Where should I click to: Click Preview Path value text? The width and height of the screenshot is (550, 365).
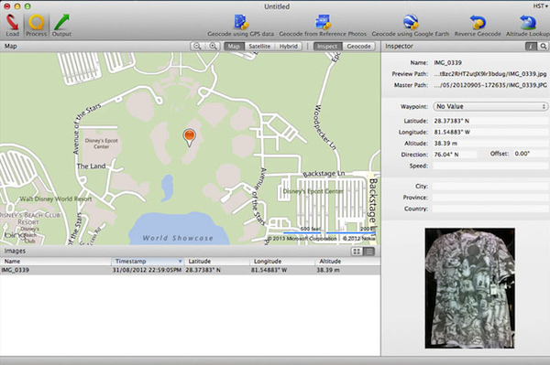(490, 74)
